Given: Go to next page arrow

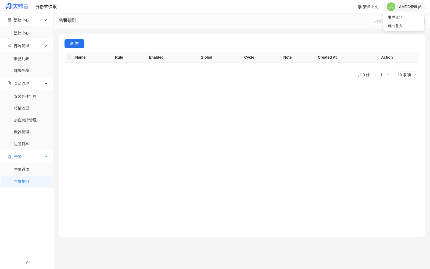Looking at the screenshot, I should [388, 75].
